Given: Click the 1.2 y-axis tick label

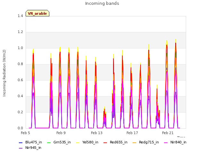Looking at the screenshot, I should [20, 32].
